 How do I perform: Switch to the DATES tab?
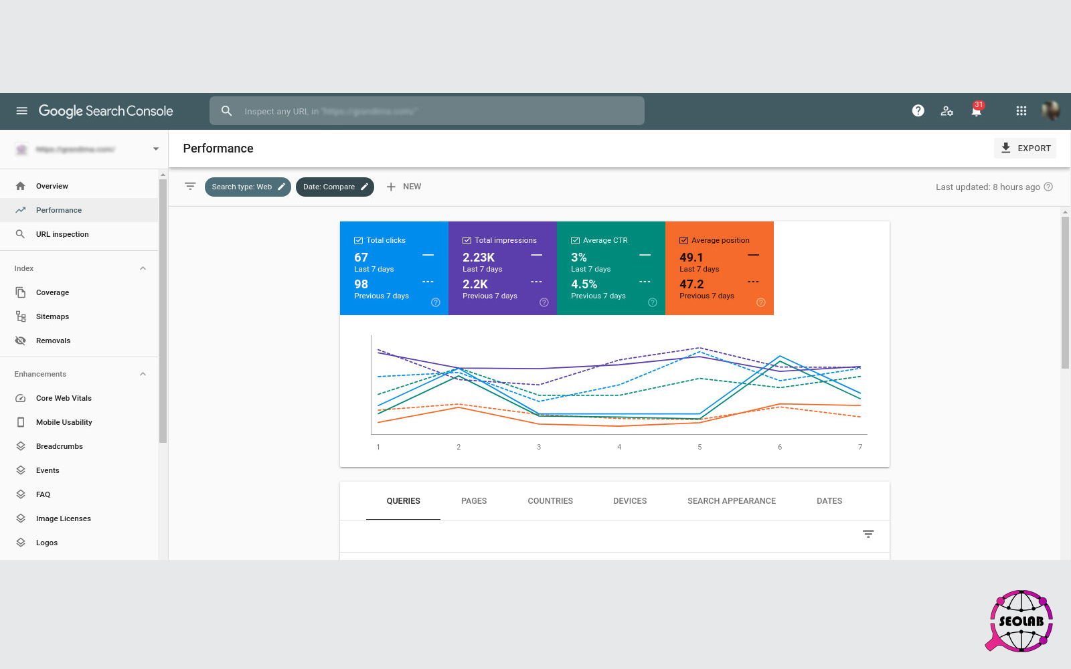coord(829,501)
